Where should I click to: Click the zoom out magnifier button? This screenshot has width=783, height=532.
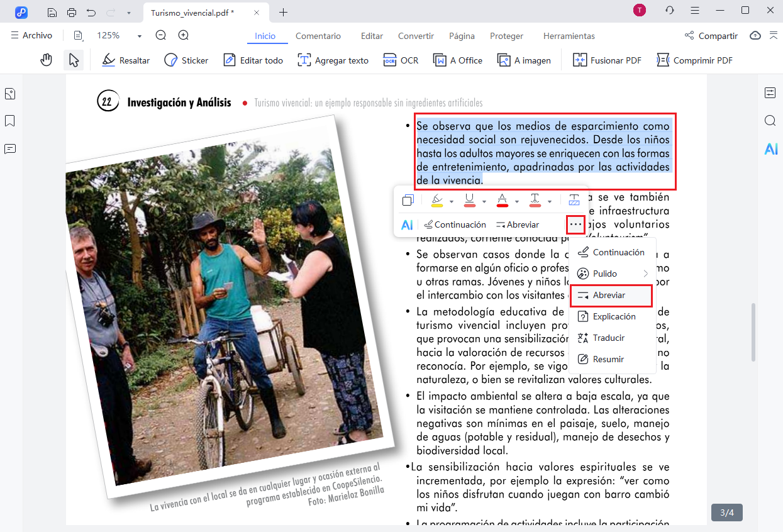(x=161, y=36)
